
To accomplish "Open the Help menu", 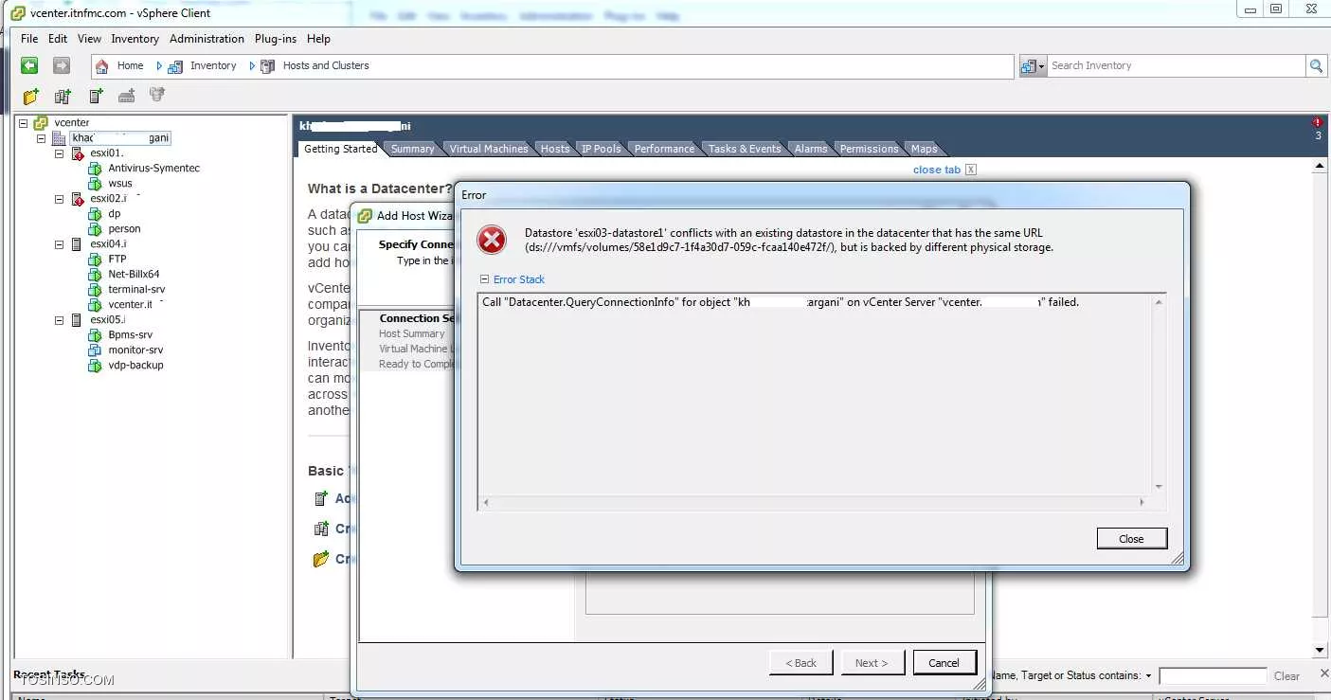I will (318, 39).
